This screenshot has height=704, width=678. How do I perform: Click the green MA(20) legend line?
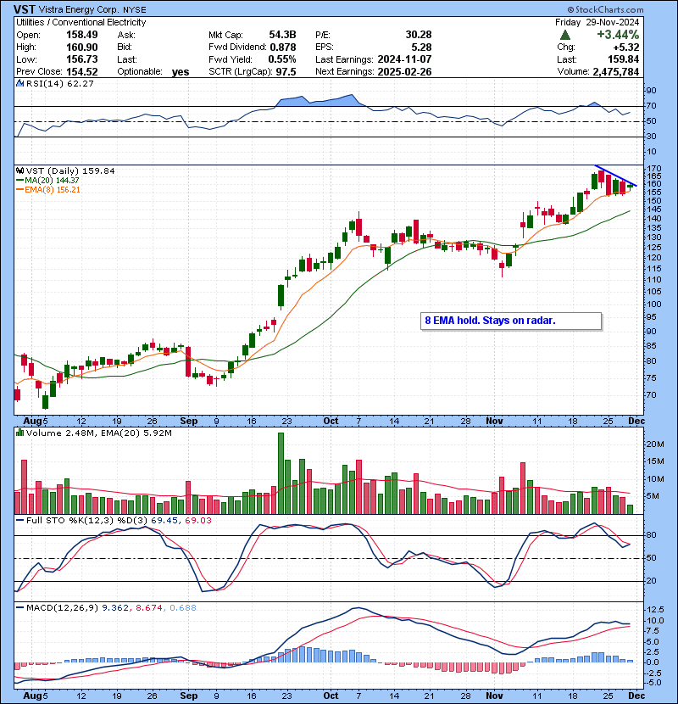[x=19, y=181]
